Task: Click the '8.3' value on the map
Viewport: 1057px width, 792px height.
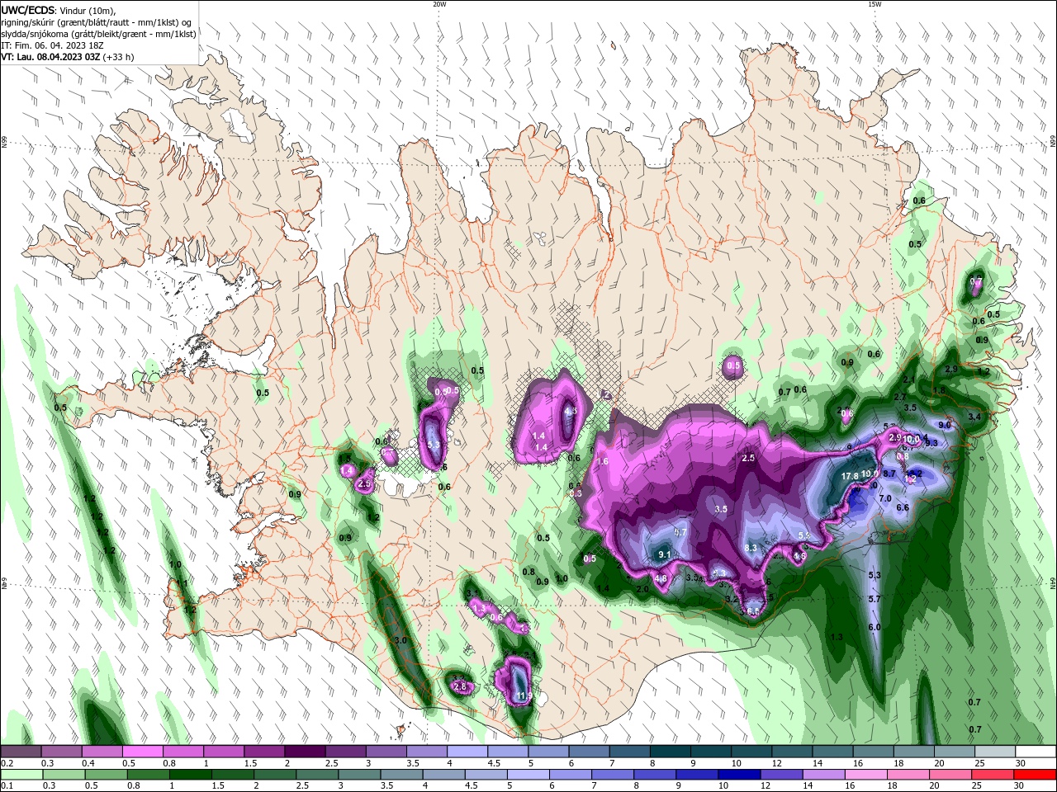Action: click(751, 548)
